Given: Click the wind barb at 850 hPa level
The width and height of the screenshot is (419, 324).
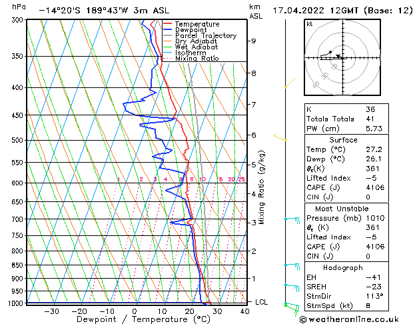Looking at the screenshot, I should tap(291, 265).
